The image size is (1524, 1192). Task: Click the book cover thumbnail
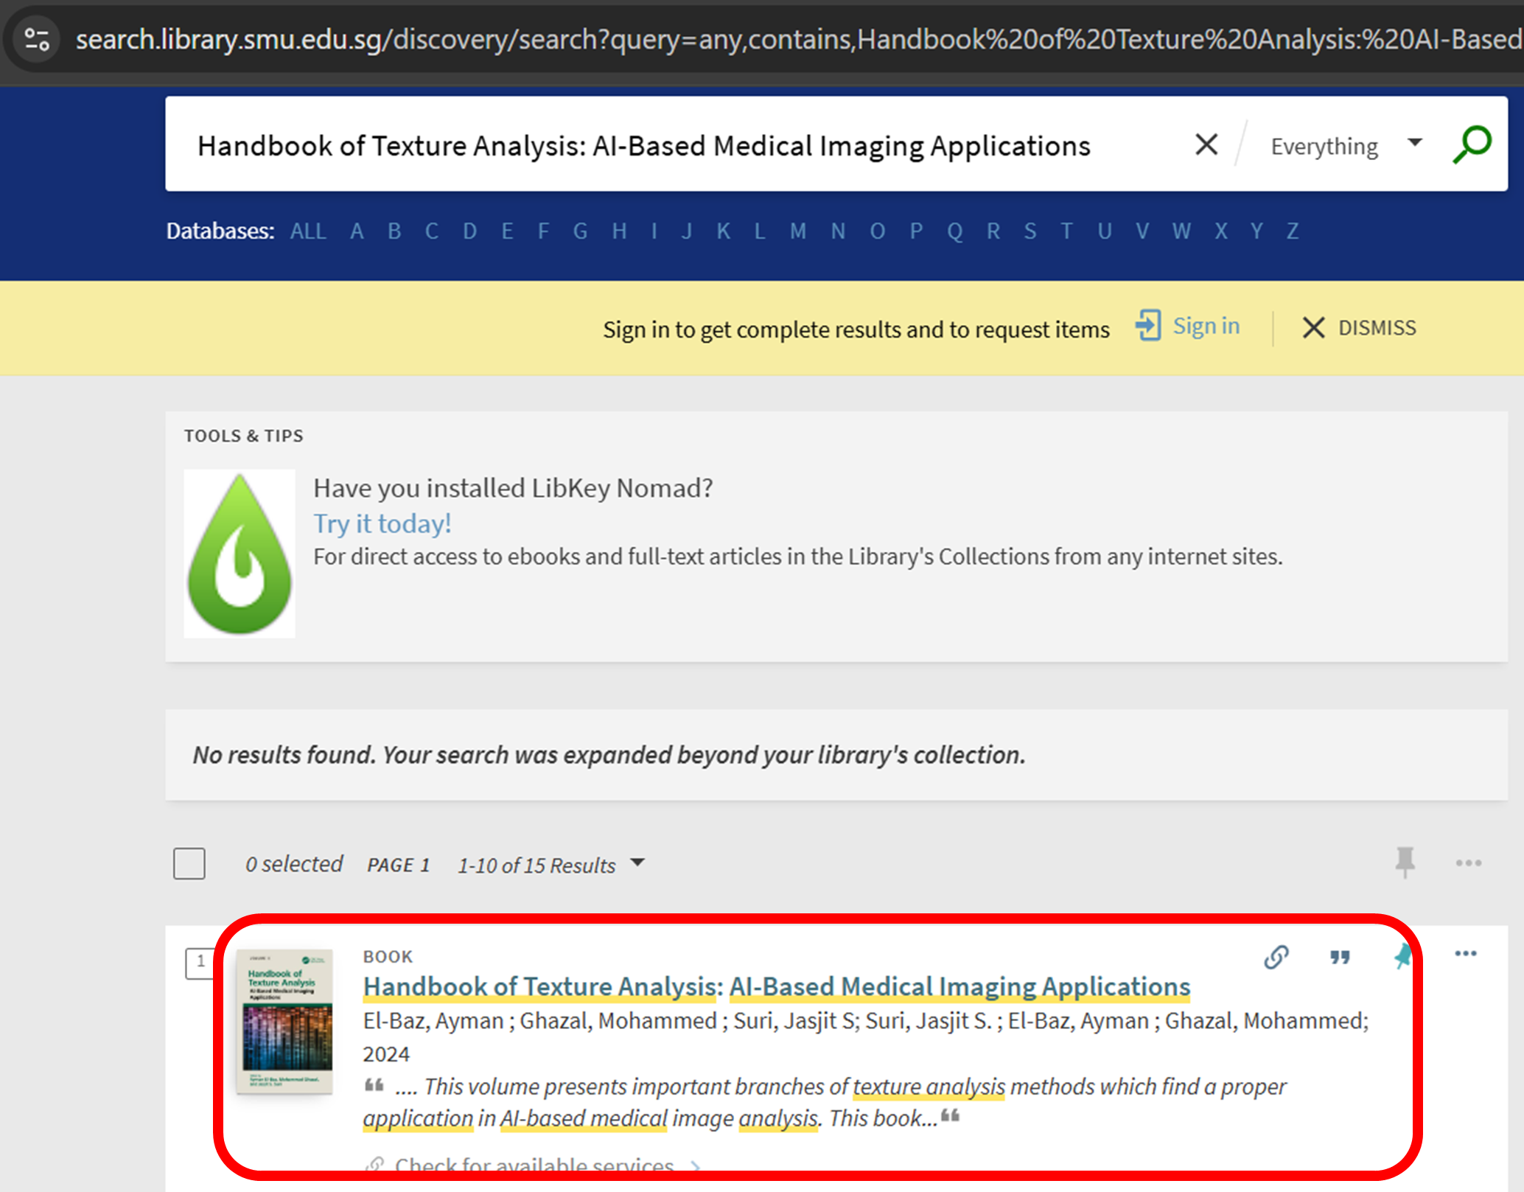[284, 1020]
